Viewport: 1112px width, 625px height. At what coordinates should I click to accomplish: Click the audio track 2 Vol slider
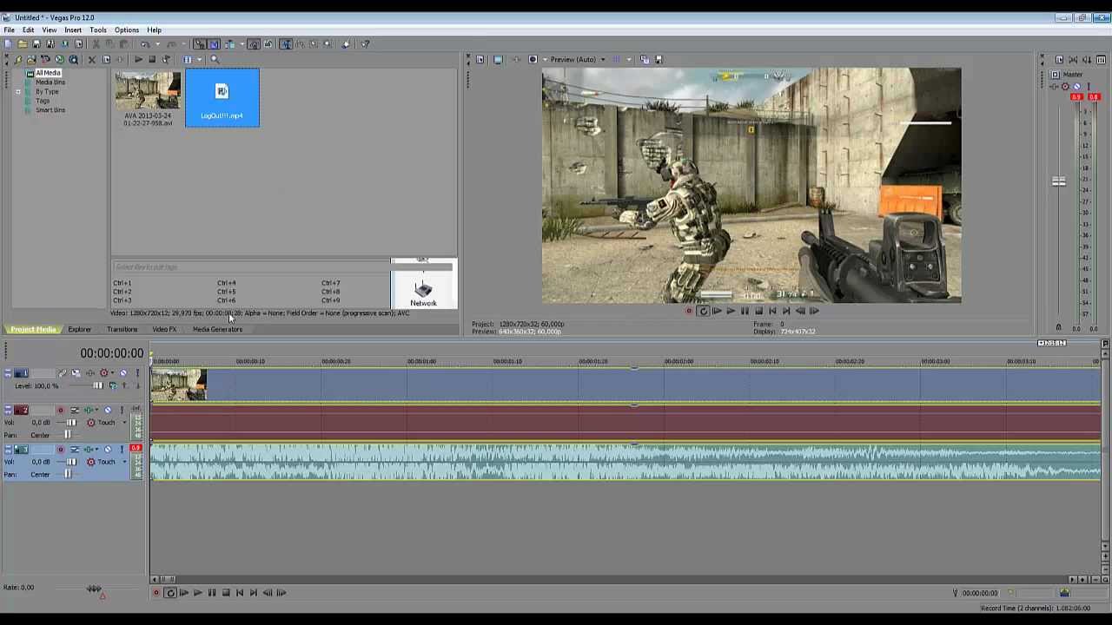click(x=71, y=423)
